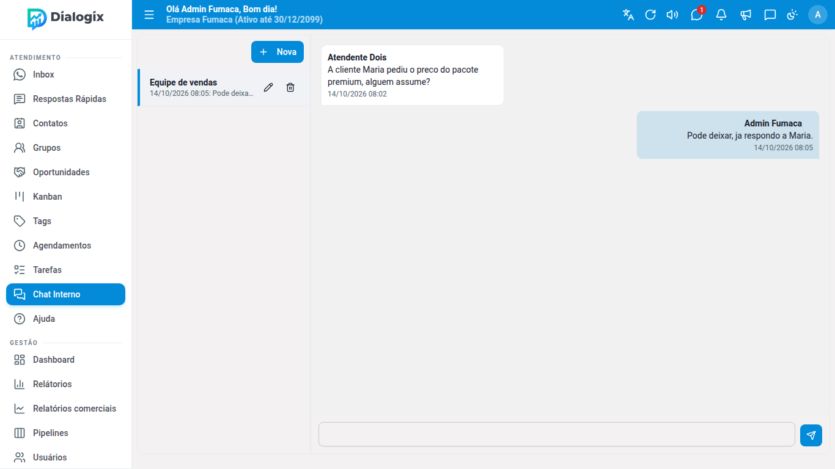Go to Relátorios
This screenshot has width=835, height=469.
tap(65, 384)
